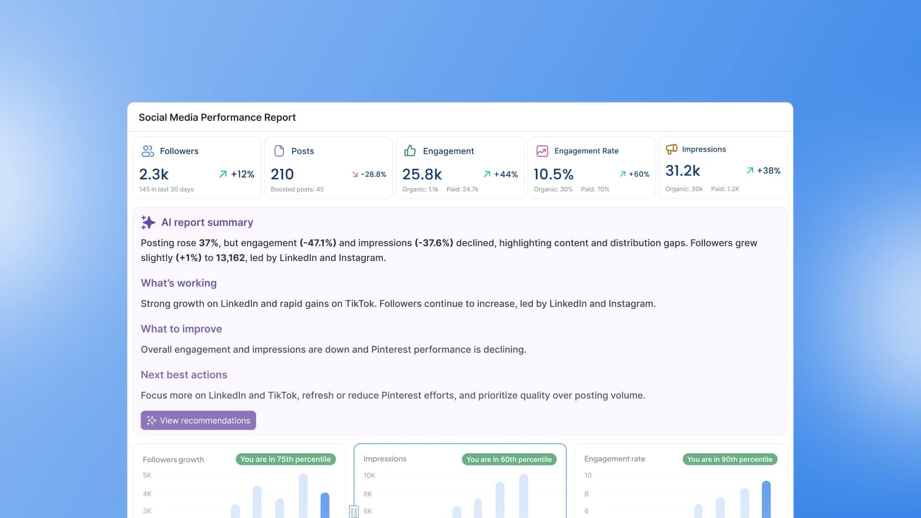Image resolution: width=921 pixels, height=518 pixels.
Task: Select the Followers growth chart title
Action: point(173,459)
